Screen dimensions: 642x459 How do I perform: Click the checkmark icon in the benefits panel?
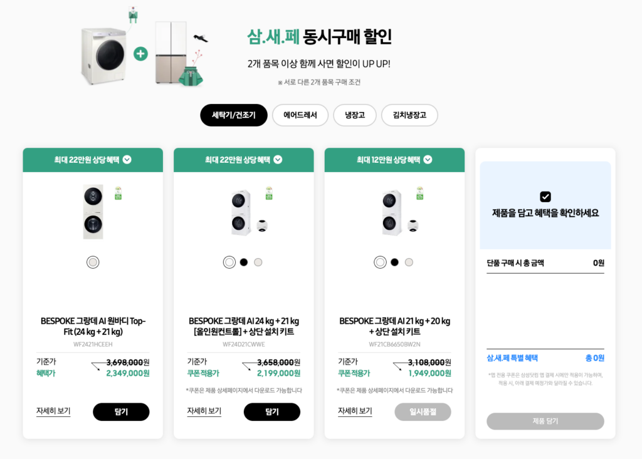[545, 197]
